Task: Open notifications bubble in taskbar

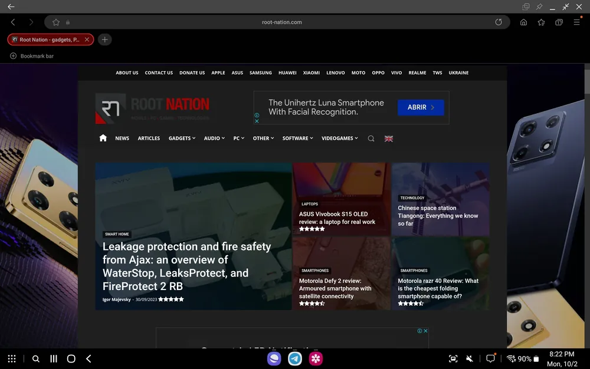Action: click(491, 358)
